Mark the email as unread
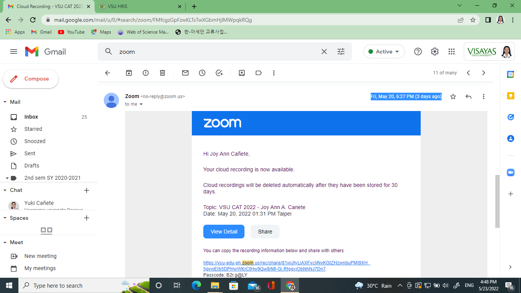This screenshot has height=293, width=521. (185, 73)
